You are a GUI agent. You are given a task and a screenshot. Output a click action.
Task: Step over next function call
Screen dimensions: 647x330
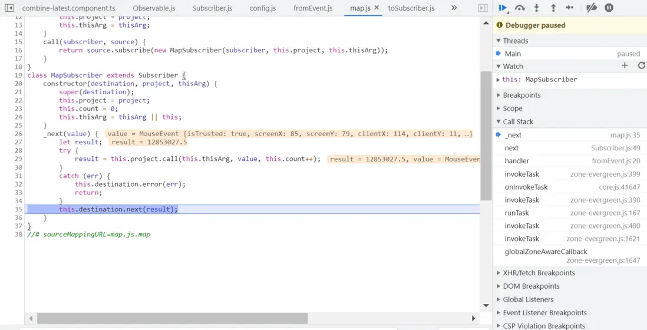[520, 8]
